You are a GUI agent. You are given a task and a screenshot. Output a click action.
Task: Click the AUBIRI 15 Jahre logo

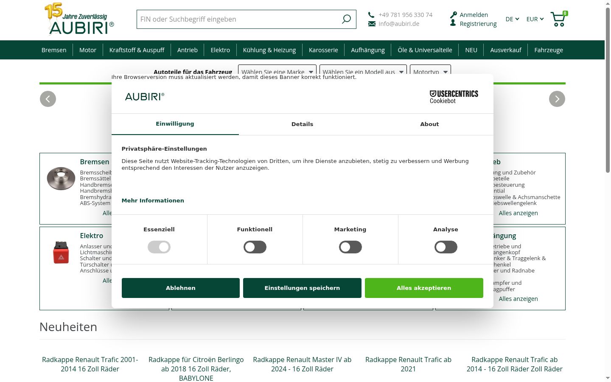coord(79,19)
